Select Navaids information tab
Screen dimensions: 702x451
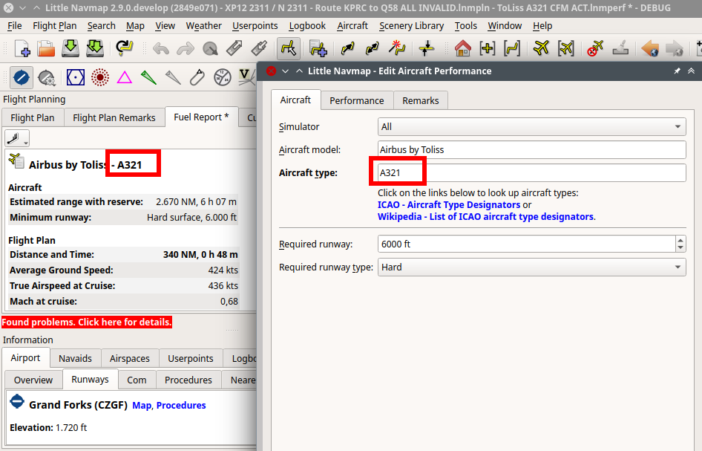tap(75, 358)
